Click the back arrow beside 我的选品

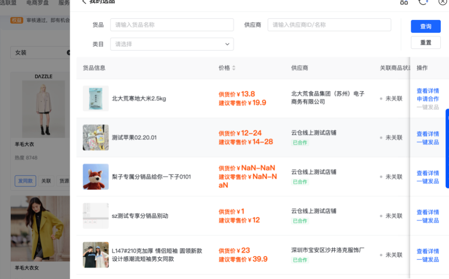tap(84, 2)
